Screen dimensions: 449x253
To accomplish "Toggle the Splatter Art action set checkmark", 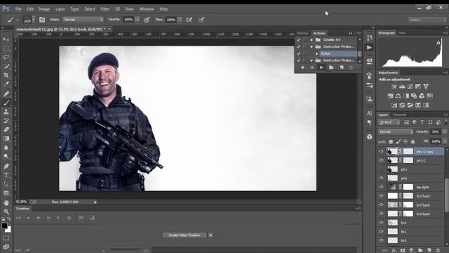I will tap(299, 40).
